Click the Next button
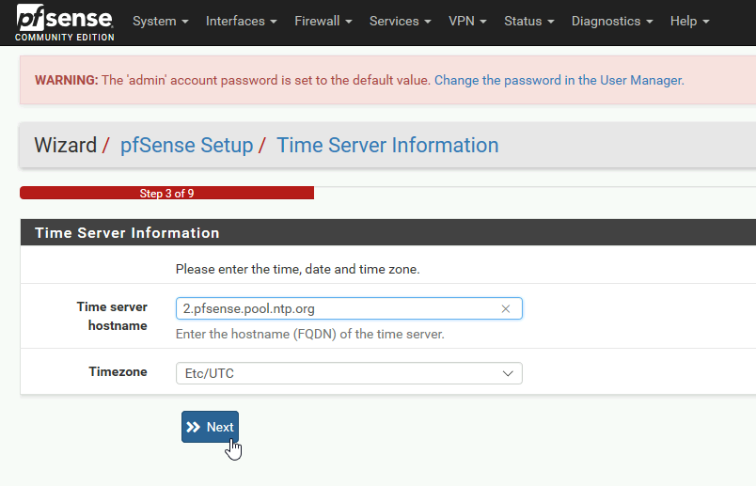This screenshot has width=756, height=486. 211,427
